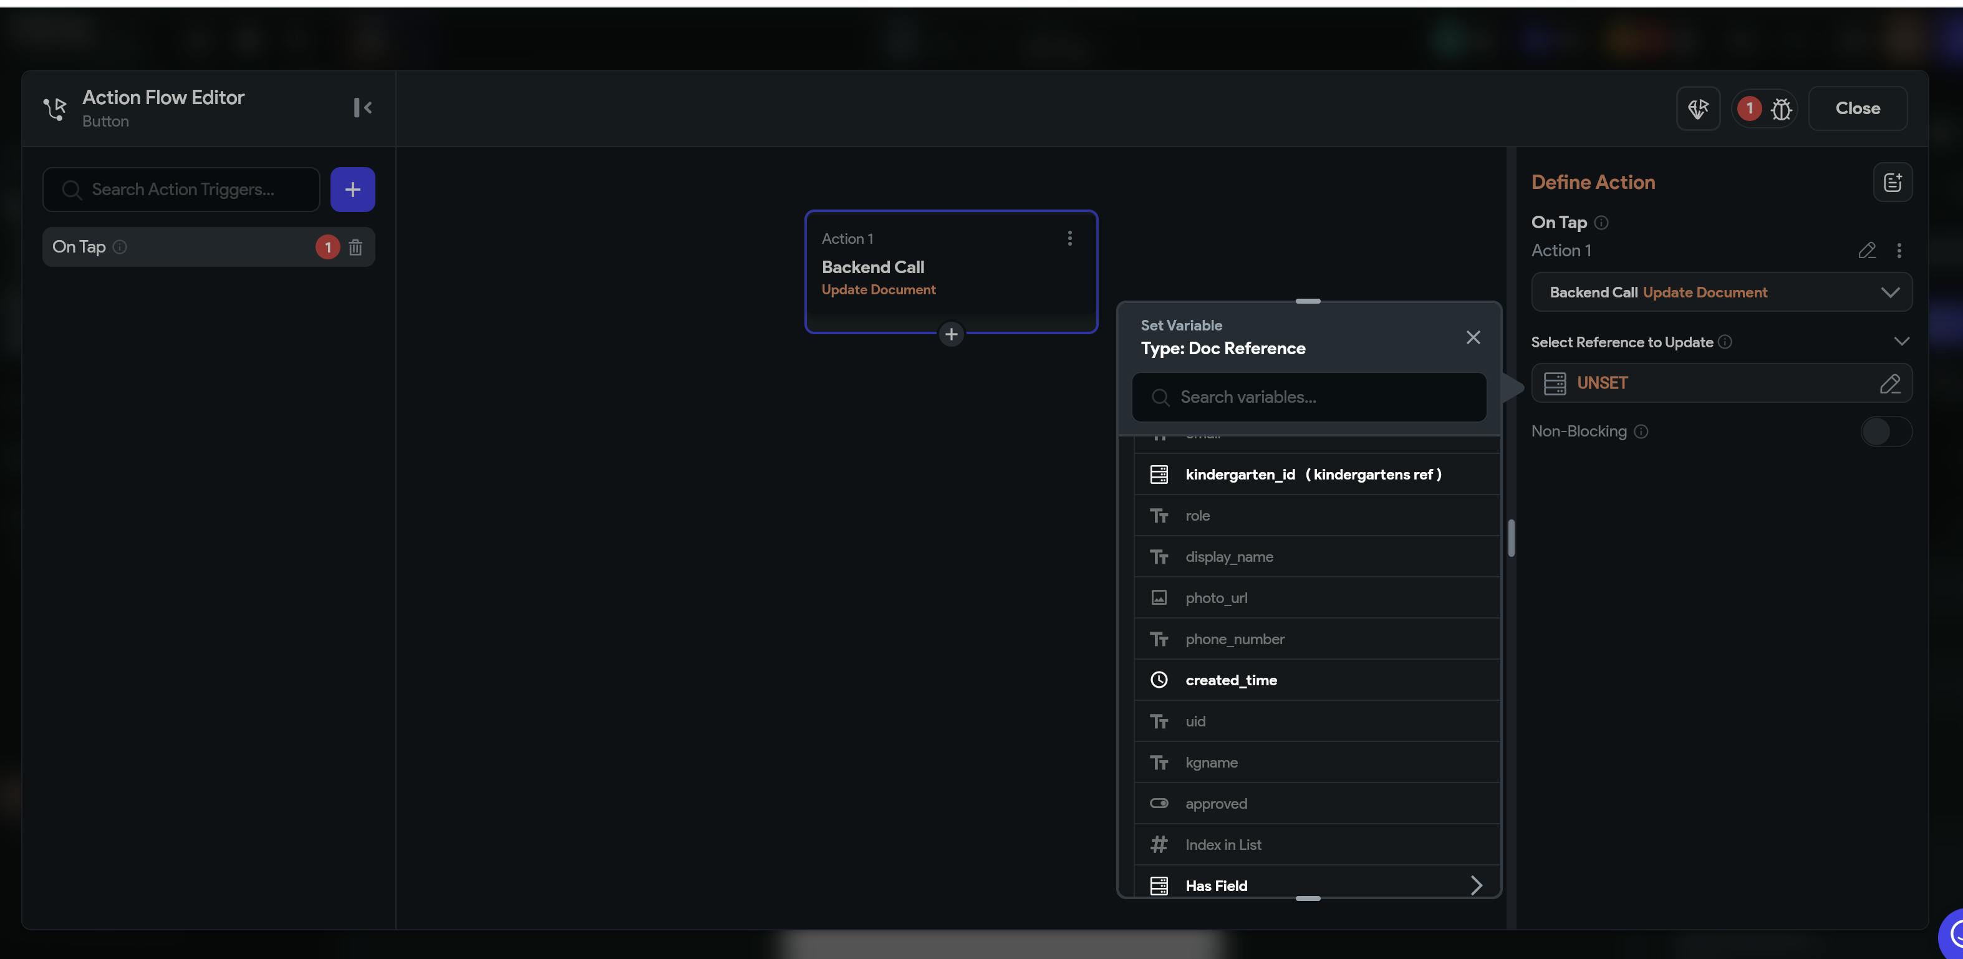
Task: Click the AI gem icon near Close
Action: (1697, 109)
